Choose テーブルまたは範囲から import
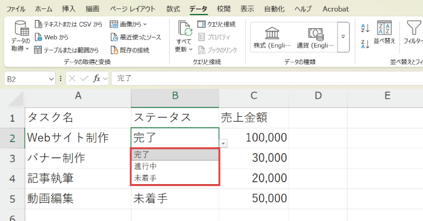This screenshot has height=221, width=423. pos(67,50)
